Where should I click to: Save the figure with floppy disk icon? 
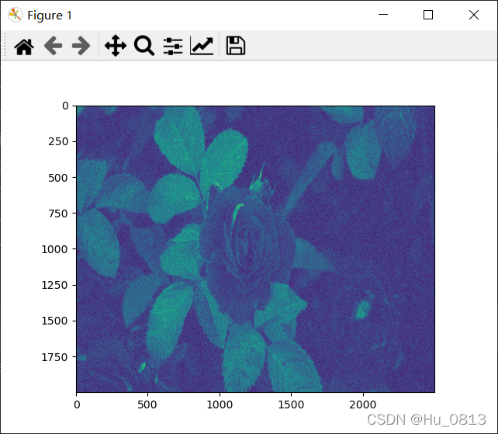coord(235,46)
